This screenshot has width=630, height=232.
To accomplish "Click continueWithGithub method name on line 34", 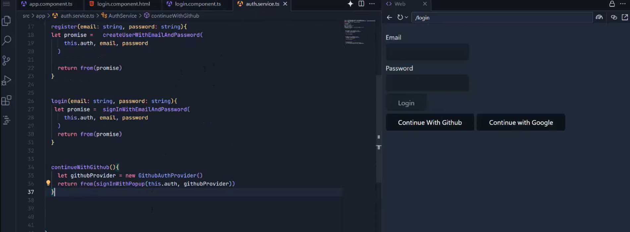I will click(x=80, y=167).
